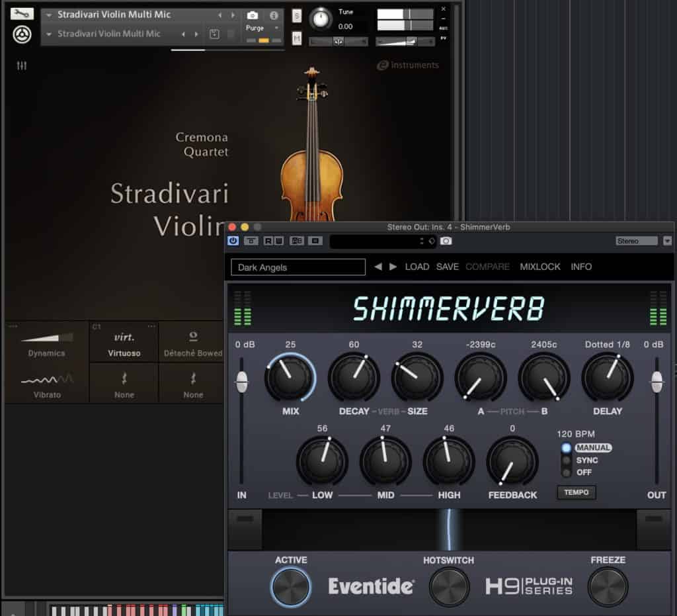Click the Dark Angels preset name field

click(x=298, y=267)
